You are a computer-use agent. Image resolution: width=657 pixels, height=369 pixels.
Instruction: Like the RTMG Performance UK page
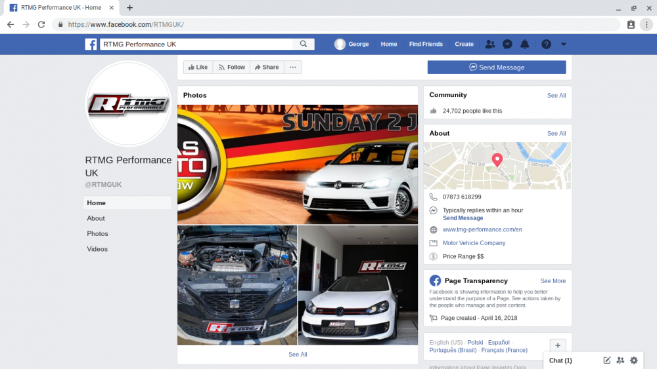(x=198, y=68)
